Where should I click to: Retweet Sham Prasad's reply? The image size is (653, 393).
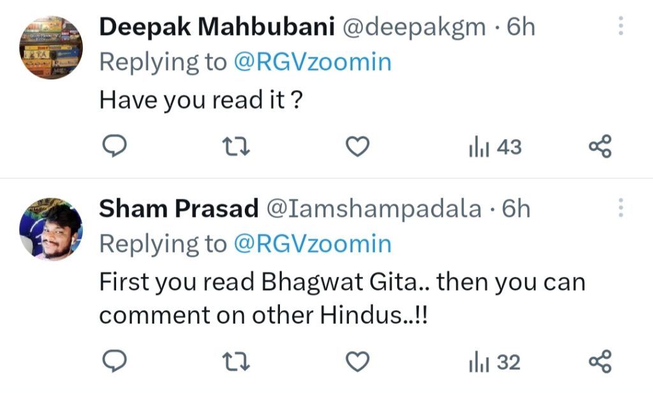[x=236, y=361]
